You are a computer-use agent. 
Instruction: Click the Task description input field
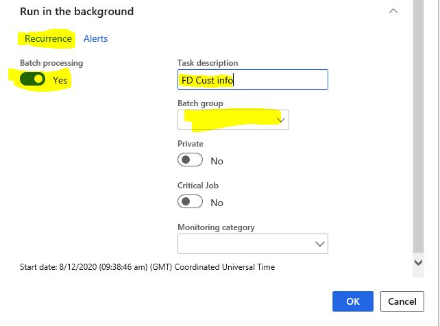pyautogui.click(x=252, y=79)
